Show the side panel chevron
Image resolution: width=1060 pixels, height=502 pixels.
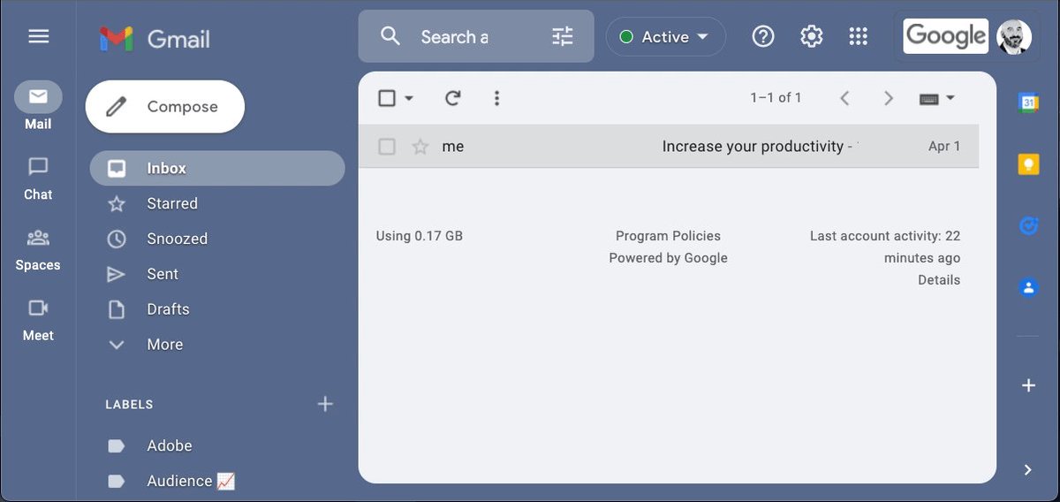tap(1027, 469)
